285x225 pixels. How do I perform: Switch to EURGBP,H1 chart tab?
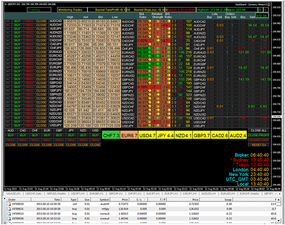tap(96, 194)
